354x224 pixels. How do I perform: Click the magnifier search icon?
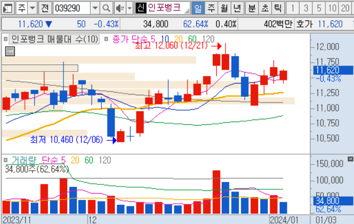click(106, 8)
